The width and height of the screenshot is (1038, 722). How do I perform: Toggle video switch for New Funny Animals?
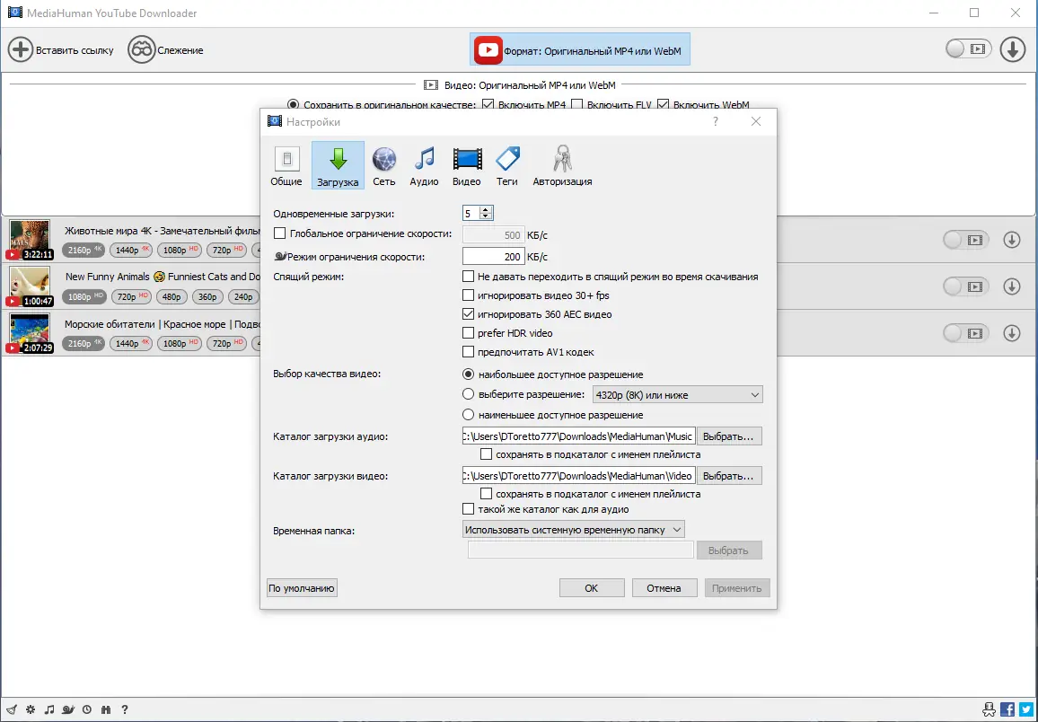[x=966, y=286]
